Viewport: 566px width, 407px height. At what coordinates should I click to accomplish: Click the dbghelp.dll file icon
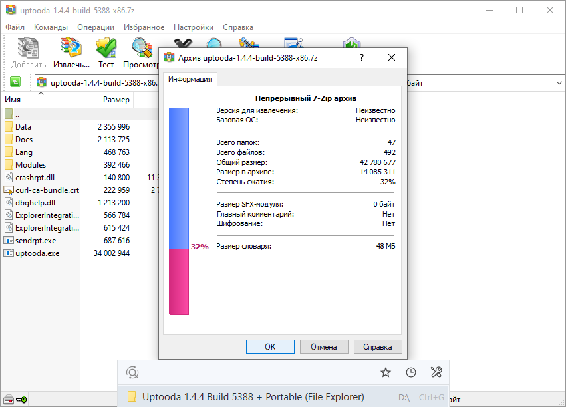[x=9, y=202]
